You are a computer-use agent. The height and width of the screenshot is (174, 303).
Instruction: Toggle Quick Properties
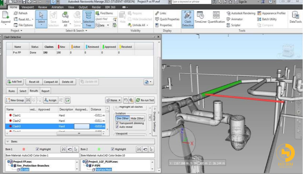[x=167, y=19]
